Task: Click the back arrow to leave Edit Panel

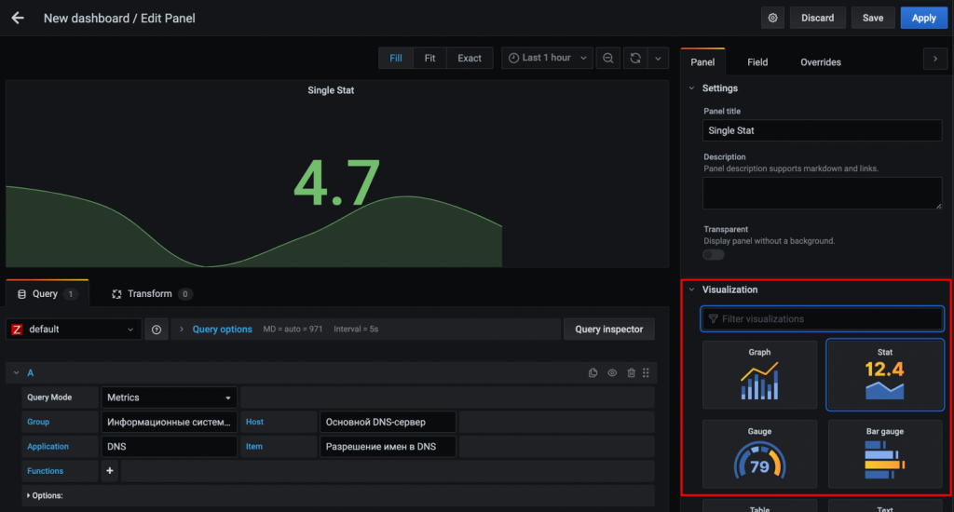Action: click(x=18, y=18)
